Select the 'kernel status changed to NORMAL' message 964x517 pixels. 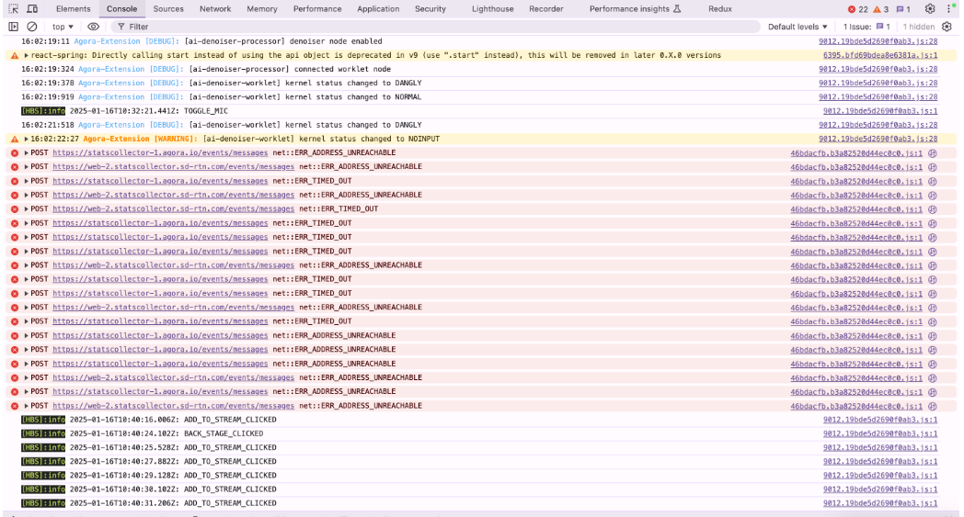click(x=305, y=97)
